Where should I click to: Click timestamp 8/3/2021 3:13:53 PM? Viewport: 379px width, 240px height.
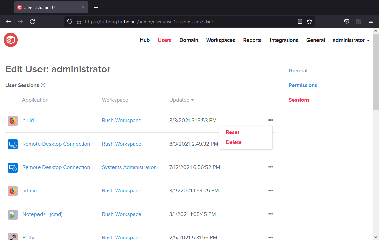pyautogui.click(x=193, y=121)
